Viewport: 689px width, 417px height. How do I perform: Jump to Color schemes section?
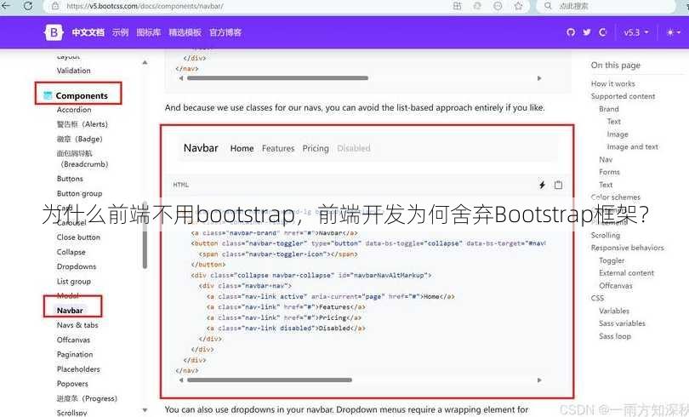[x=615, y=197]
